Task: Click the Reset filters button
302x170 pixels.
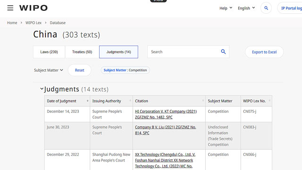Action: [x=80, y=70]
